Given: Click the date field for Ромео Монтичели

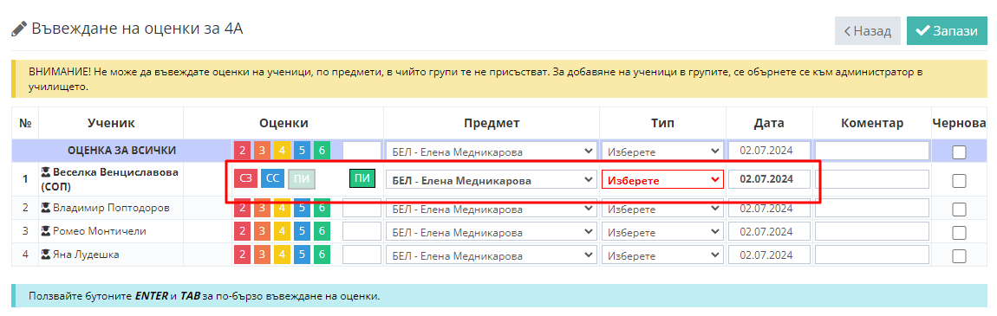Looking at the screenshot, I should [x=769, y=232].
